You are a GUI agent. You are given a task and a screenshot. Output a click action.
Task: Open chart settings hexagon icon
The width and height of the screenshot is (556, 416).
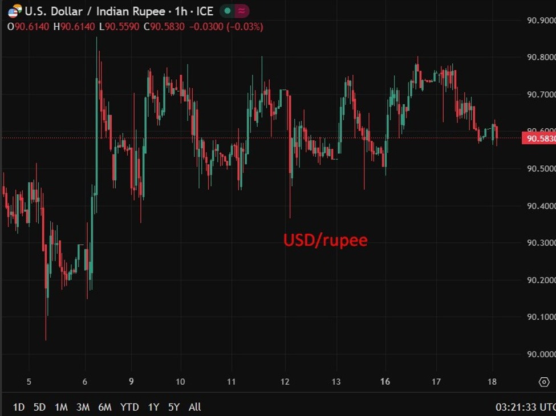tap(543, 382)
